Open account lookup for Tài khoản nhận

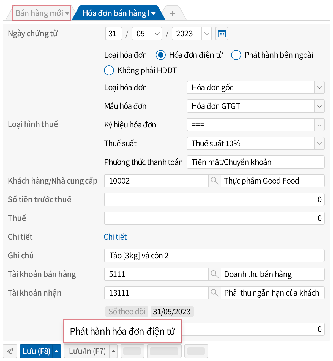[x=214, y=293]
